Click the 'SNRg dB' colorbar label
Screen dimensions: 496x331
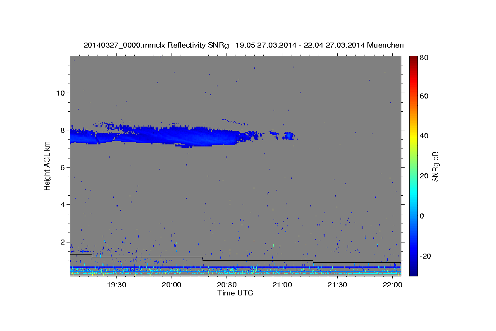(x=435, y=166)
